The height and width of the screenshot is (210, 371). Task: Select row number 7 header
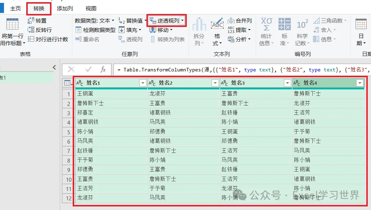[69, 151]
